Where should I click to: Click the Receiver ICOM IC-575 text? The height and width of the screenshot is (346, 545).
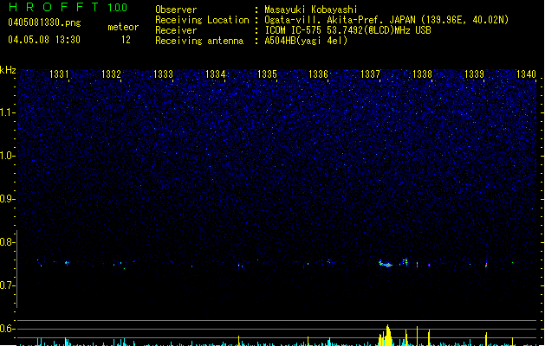[x=347, y=30]
